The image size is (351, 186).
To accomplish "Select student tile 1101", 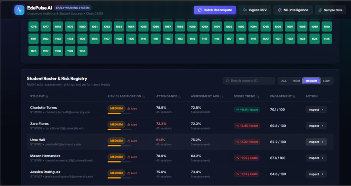I will click(34, 39).
